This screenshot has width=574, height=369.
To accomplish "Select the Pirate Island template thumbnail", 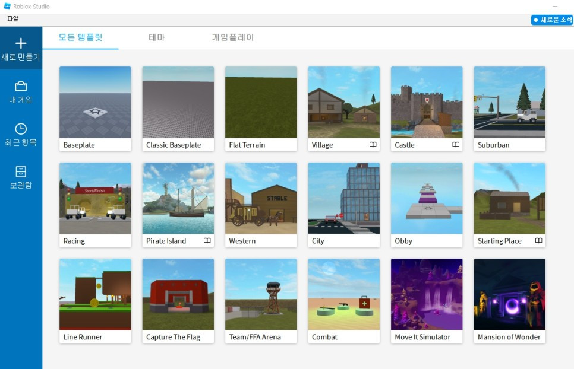I will point(178,198).
